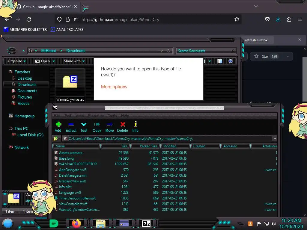This screenshot has height=230, width=307.
Task: Select the Assets.xcassets folder row
Action: coord(165,152)
